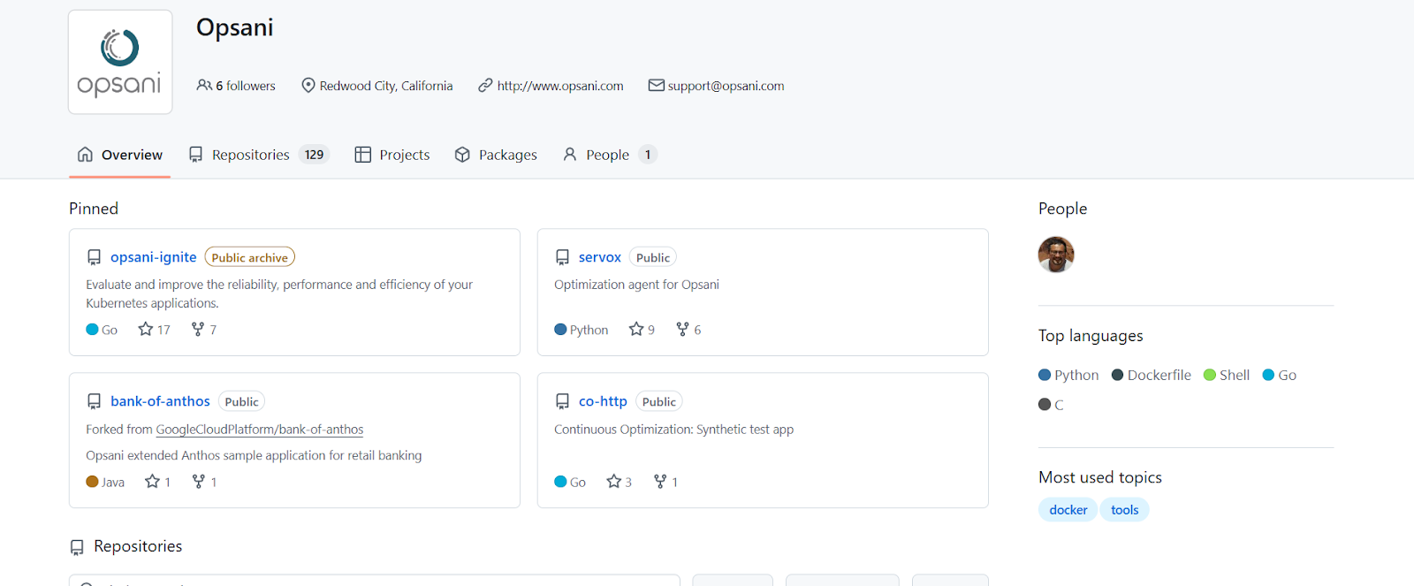1414x586 pixels.
Task: Click the Python language dot for servox
Action: pyautogui.click(x=560, y=330)
